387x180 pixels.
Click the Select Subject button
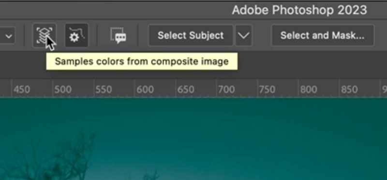click(x=191, y=36)
